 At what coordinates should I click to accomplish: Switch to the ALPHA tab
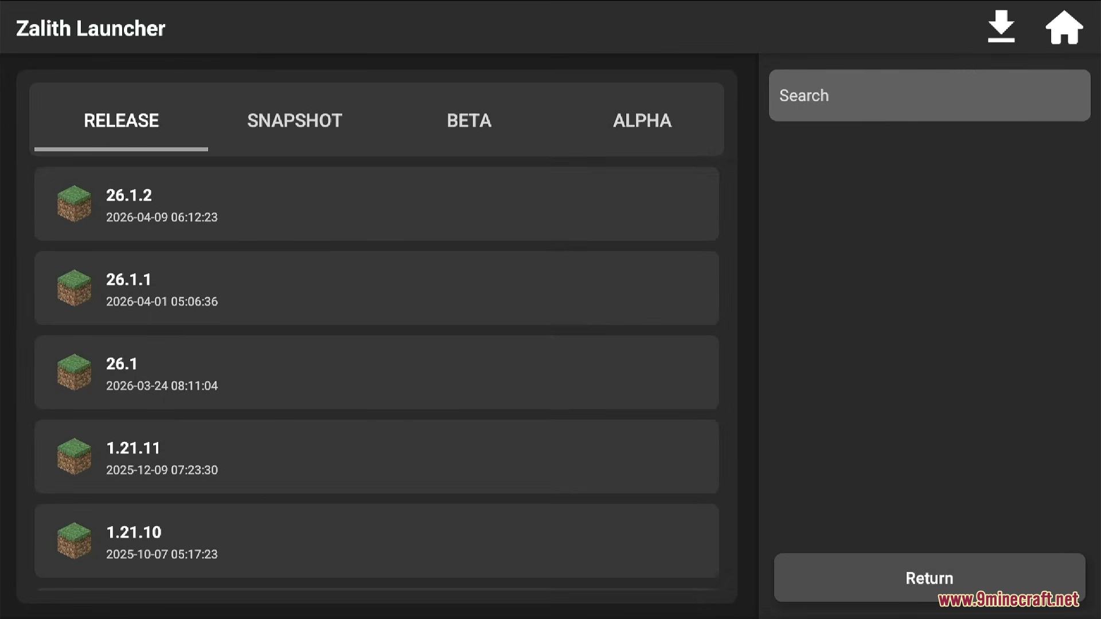point(642,120)
